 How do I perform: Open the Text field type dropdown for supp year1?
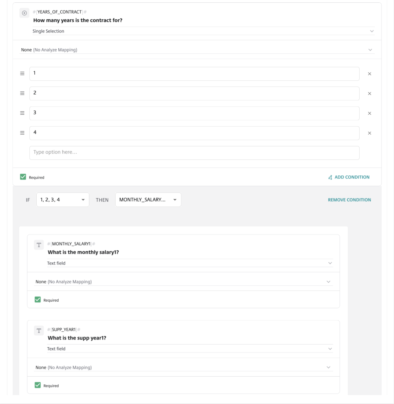(189, 349)
